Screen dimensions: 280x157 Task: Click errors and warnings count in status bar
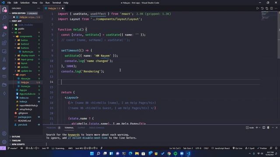pyautogui.click(x=32, y=148)
